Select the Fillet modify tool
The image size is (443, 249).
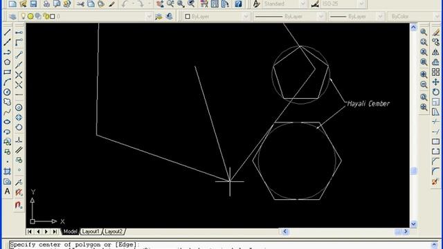point(435,172)
